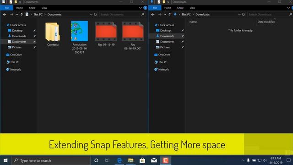Click the taskbar search box
The width and height of the screenshot is (293, 165).
(x=51, y=160)
